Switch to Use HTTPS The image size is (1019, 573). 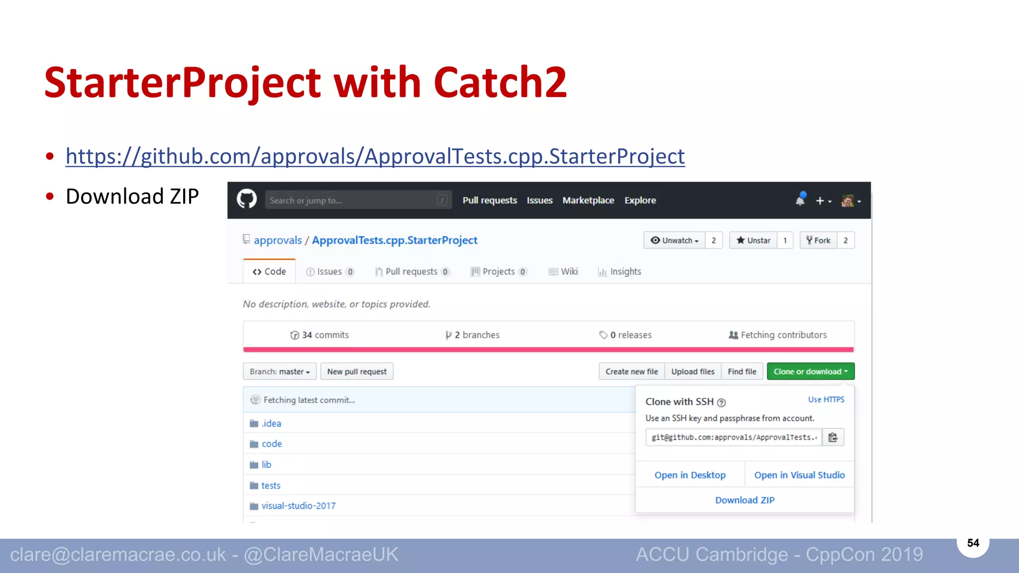pos(826,399)
